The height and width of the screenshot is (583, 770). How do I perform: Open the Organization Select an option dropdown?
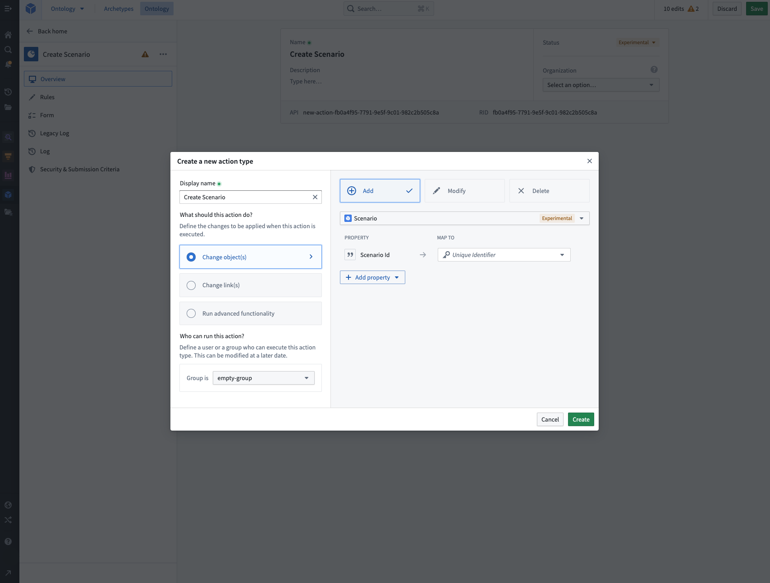click(x=601, y=85)
